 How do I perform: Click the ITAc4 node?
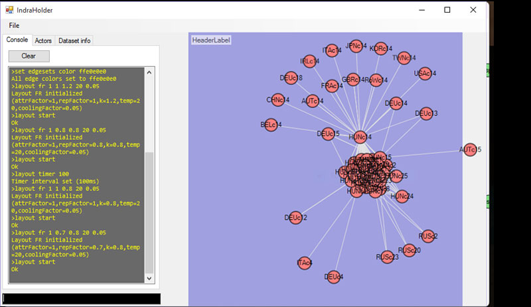(x=303, y=263)
